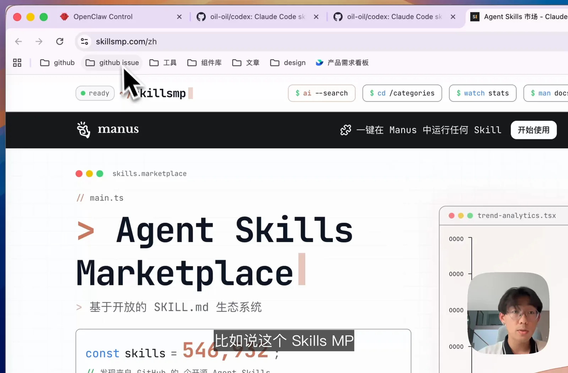Close the first oil-oil/codex tab
Viewport: 568px width, 373px height.
[316, 17]
